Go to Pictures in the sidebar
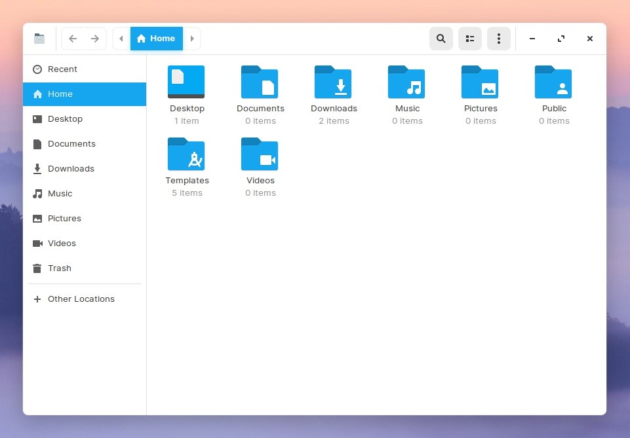This screenshot has width=630, height=438. pos(64,219)
